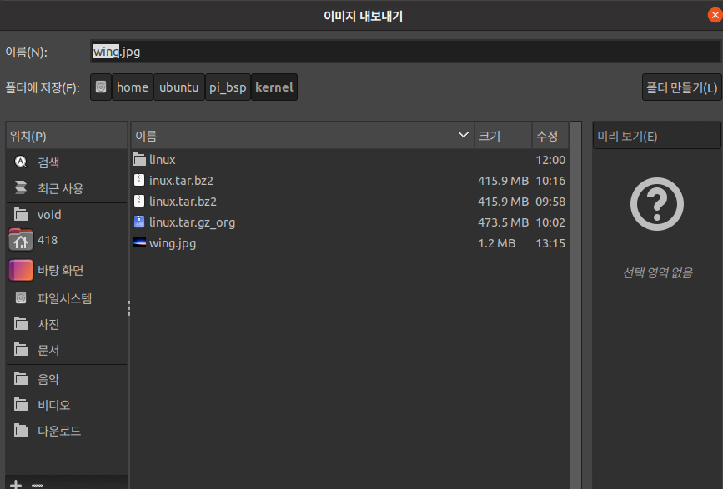Select the wing.jpg file name in list
Image resolution: width=723 pixels, height=489 pixels.
(173, 243)
